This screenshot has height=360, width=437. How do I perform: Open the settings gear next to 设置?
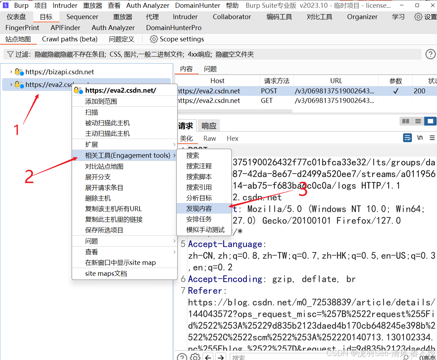click(x=418, y=17)
